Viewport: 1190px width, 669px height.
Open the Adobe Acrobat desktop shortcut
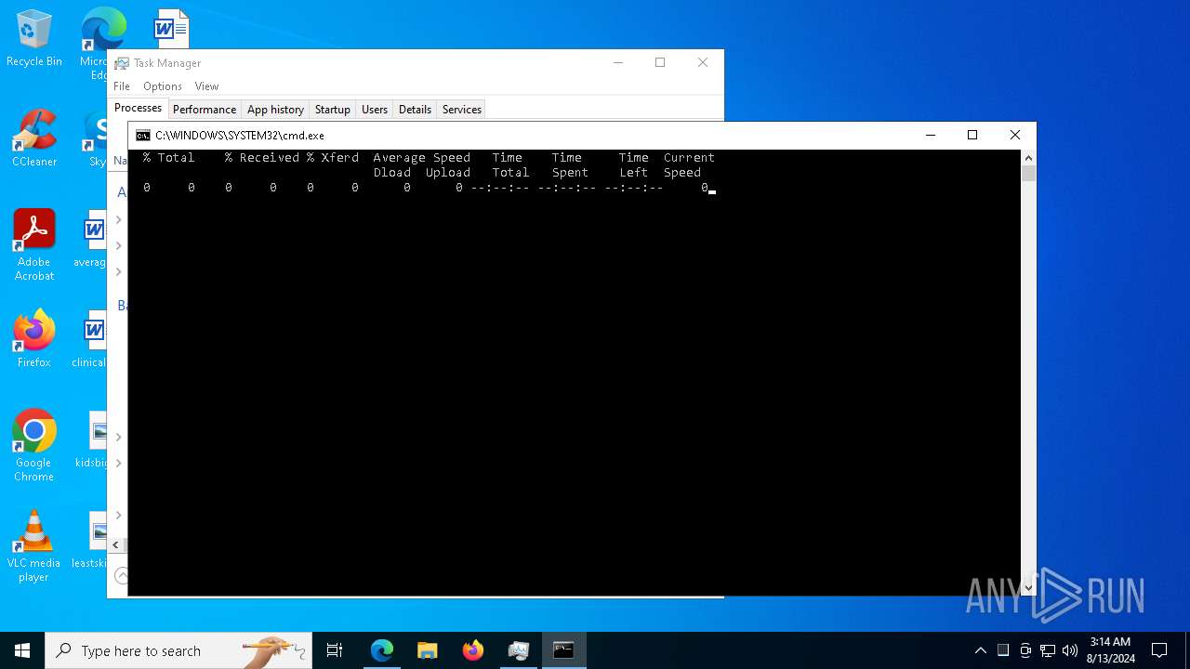[34, 245]
